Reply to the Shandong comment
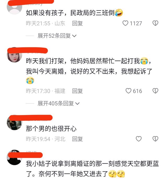 (77, 24)
